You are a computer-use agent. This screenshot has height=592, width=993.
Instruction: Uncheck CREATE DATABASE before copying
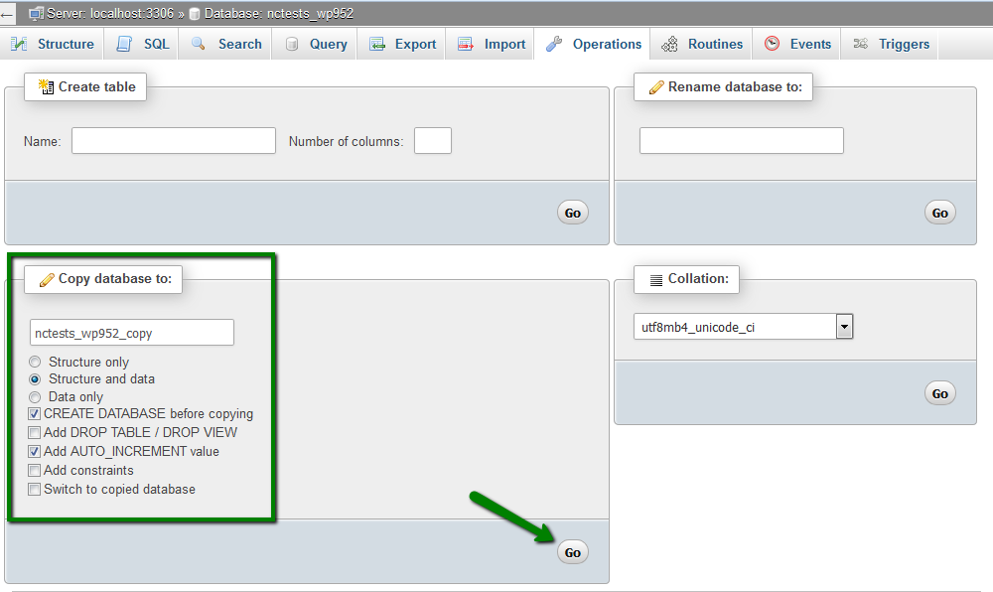click(x=35, y=414)
